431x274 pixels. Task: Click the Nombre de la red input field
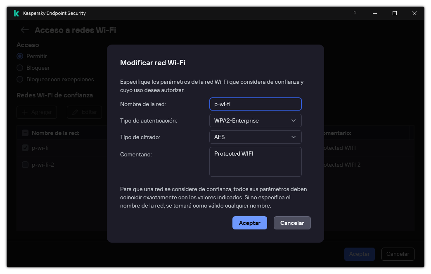tap(255, 104)
